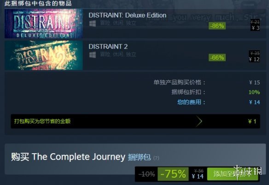Click the (?) help icon beside 捆绑包
This screenshot has height=185, width=269.
coord(156,158)
